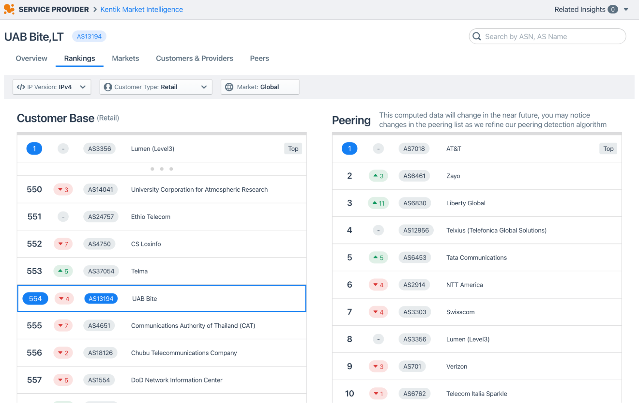Image resolution: width=639 pixels, height=403 pixels.
Task: Click the AS6453 tag
Action: click(x=415, y=257)
